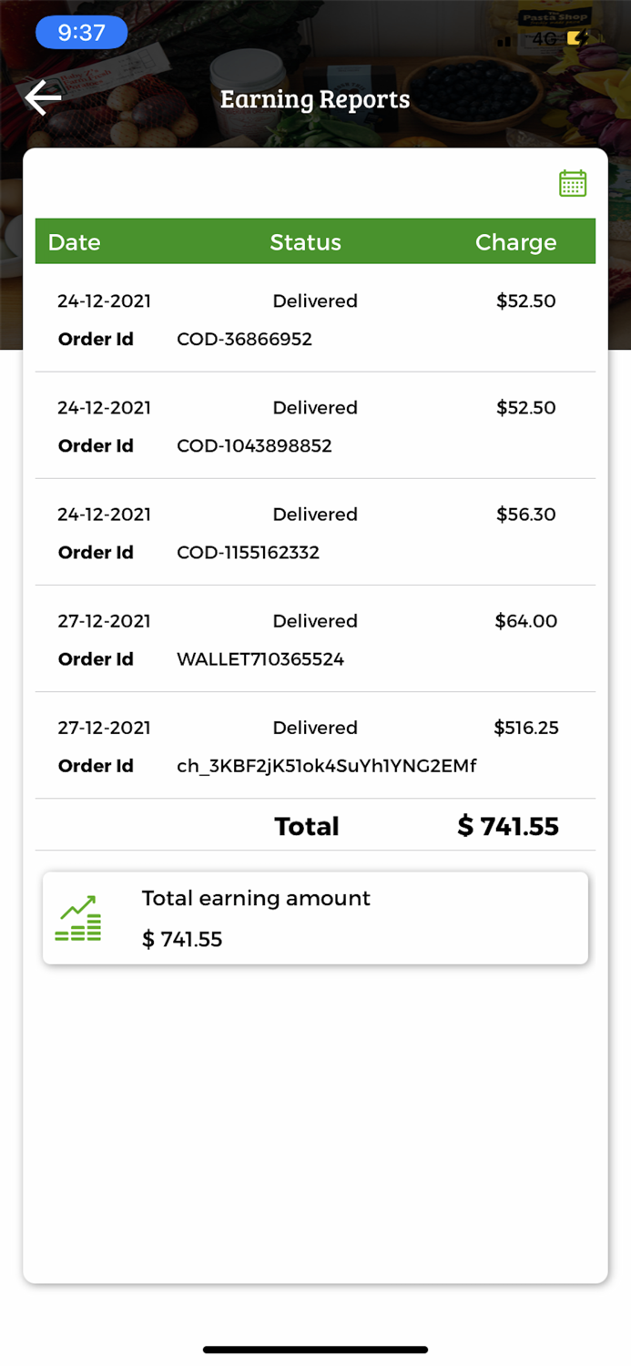Tap the cellular signal bars icon

(x=504, y=40)
